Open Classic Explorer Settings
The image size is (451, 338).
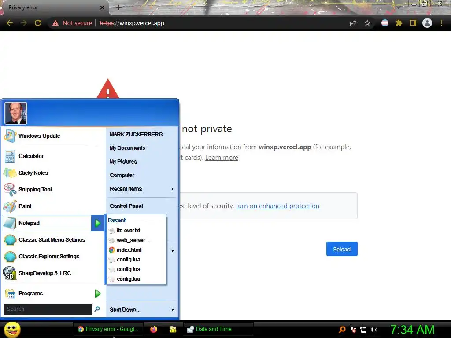(53, 257)
